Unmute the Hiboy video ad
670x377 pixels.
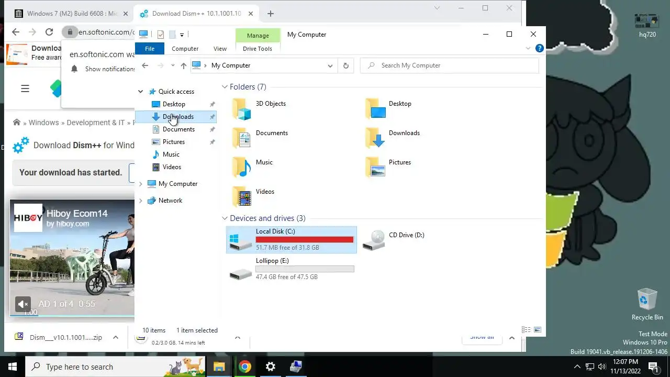tap(23, 304)
